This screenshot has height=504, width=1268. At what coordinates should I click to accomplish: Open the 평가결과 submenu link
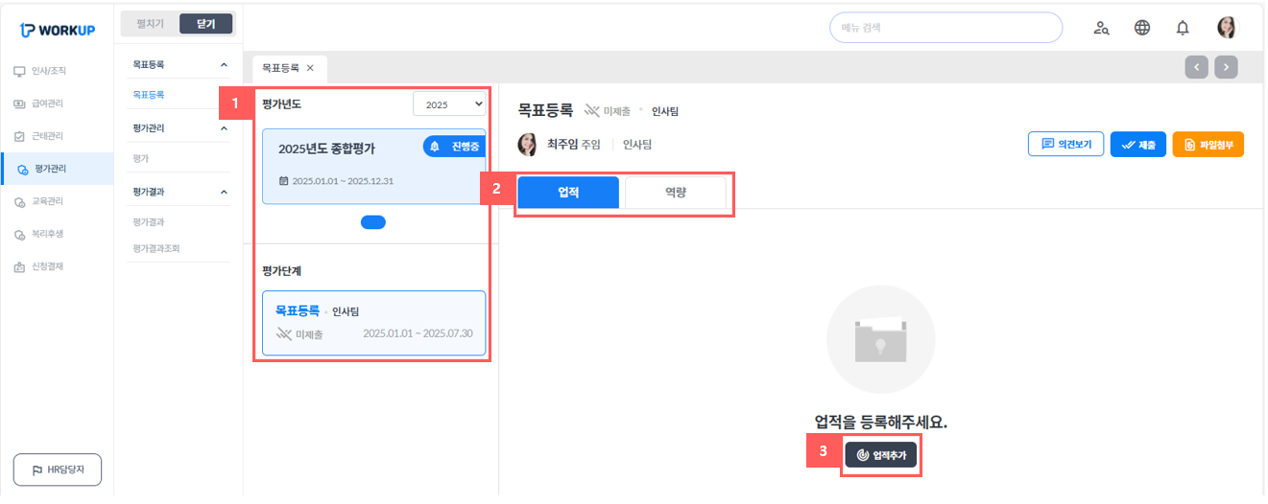pos(149,221)
